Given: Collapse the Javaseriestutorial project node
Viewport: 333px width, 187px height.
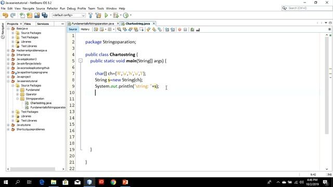Looking at the screenshot, I should (8, 81).
